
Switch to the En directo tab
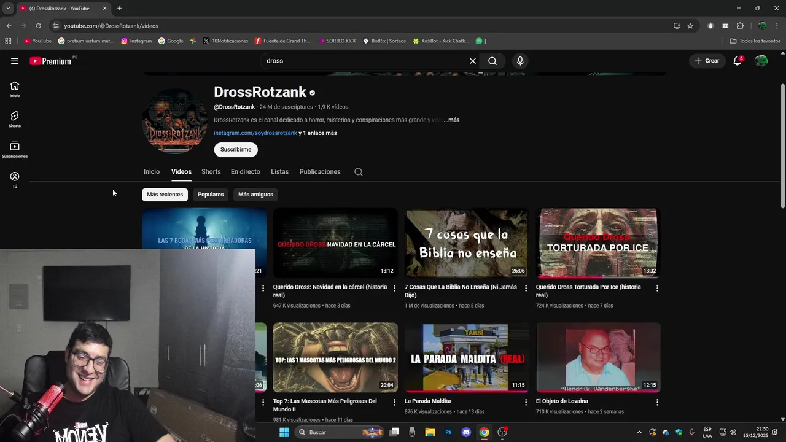pyautogui.click(x=246, y=172)
